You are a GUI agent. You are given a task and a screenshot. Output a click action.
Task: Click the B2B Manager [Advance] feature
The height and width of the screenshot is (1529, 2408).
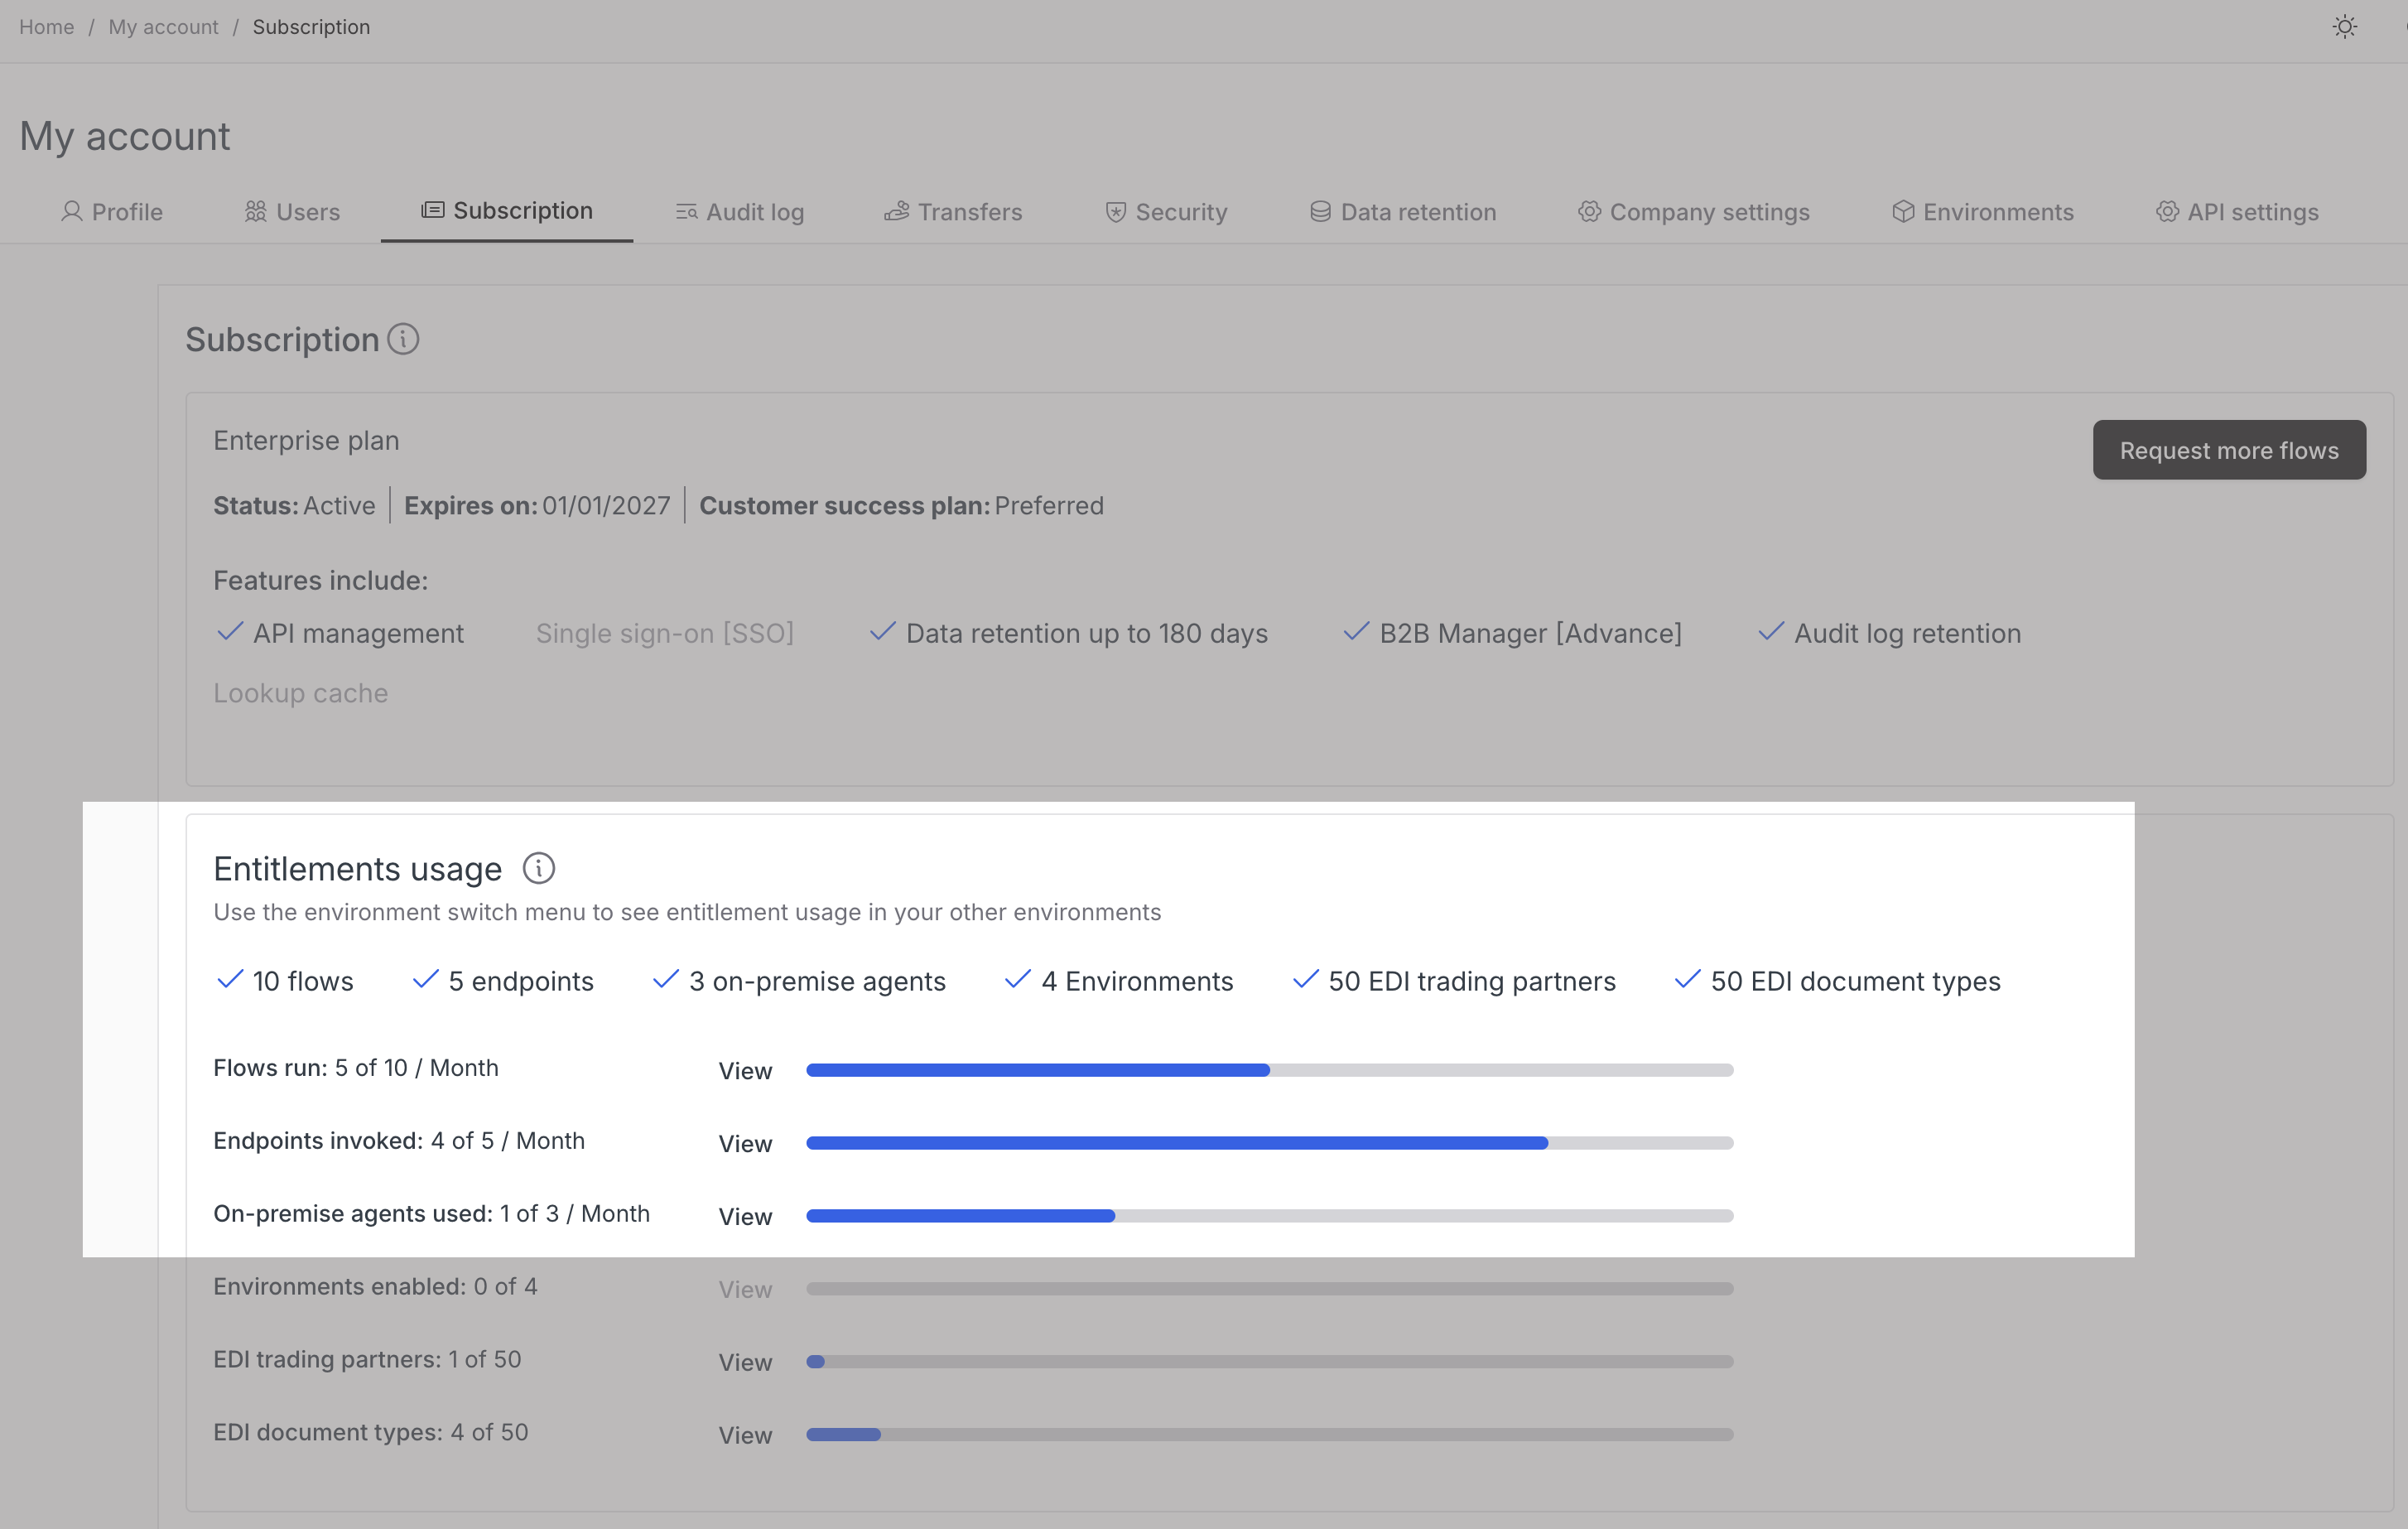[x=1512, y=633]
